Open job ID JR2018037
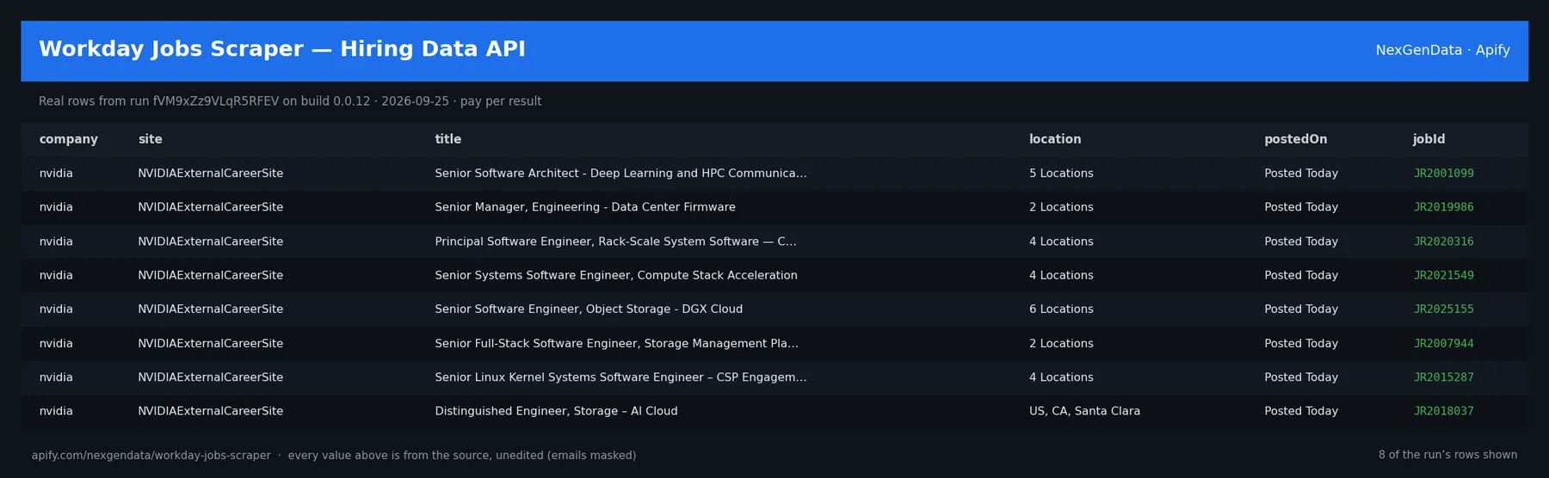The height and width of the screenshot is (478, 1549). click(1443, 411)
